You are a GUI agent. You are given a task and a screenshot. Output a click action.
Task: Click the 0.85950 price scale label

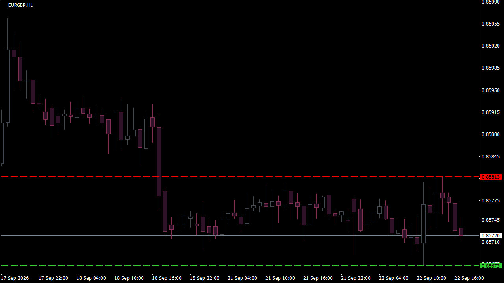(491, 90)
